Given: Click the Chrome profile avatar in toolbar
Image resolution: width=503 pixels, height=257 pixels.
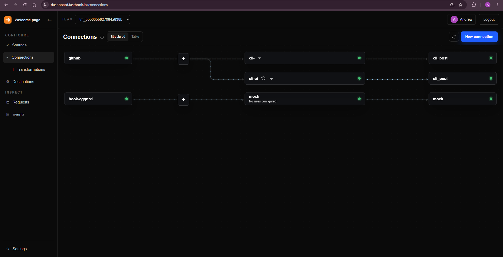Looking at the screenshot, I should (x=488, y=5).
